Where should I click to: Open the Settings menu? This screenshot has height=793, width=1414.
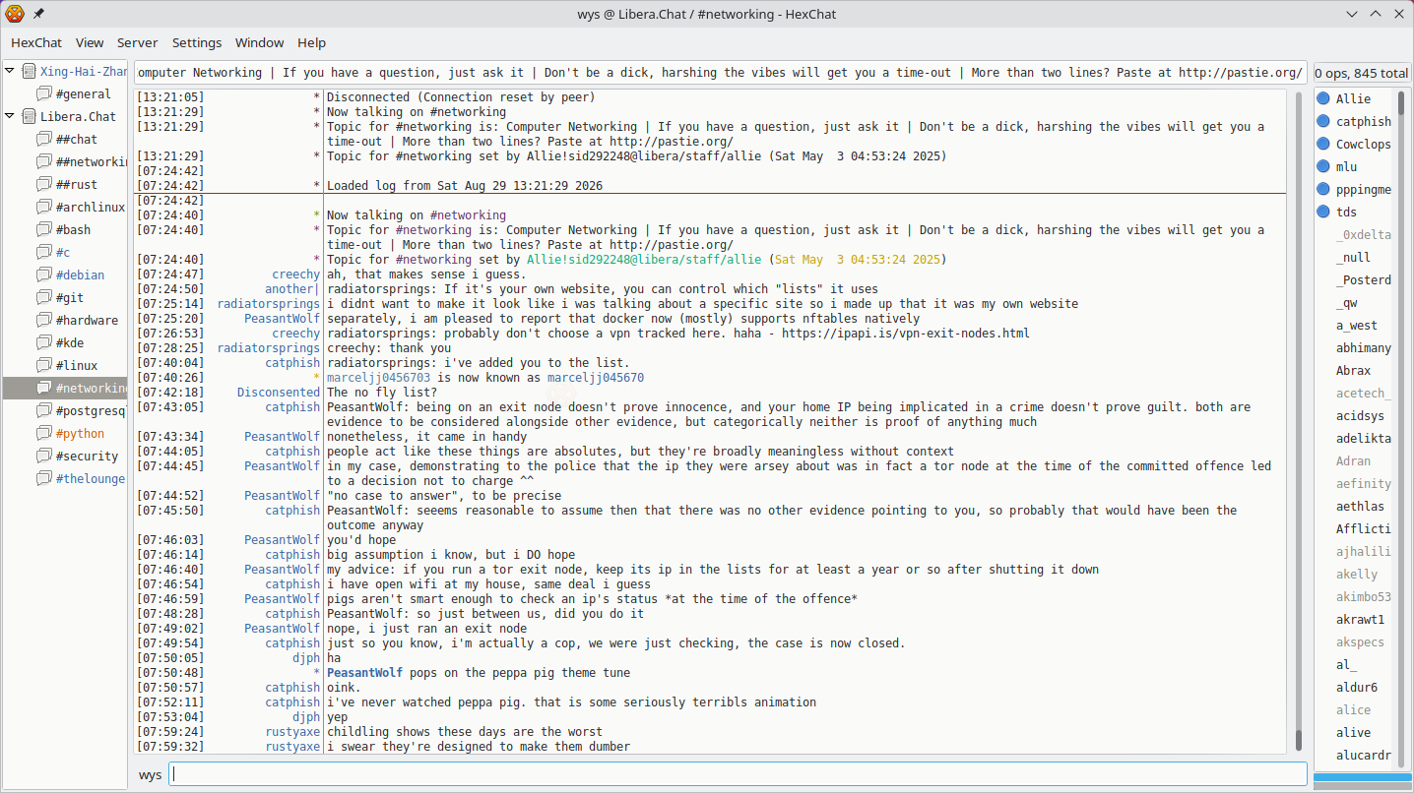[x=197, y=42]
